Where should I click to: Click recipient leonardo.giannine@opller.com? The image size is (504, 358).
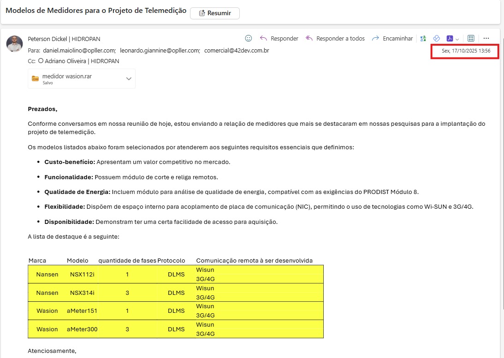tap(160, 50)
